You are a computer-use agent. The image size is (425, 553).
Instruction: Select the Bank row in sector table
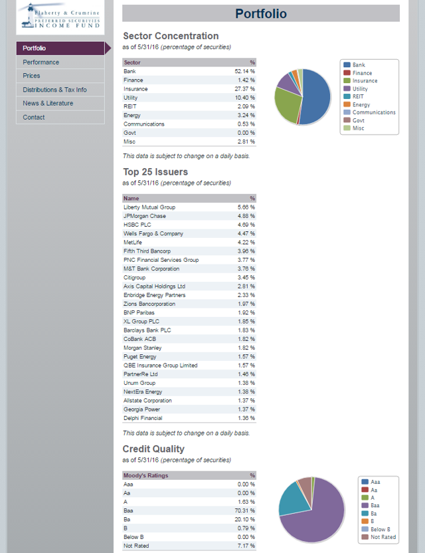click(189, 71)
